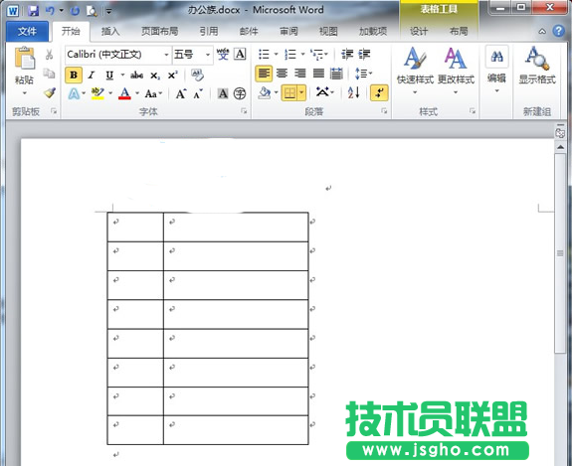The height and width of the screenshot is (466, 572).
Task: Expand the bullets list dropdown
Action: [276, 55]
